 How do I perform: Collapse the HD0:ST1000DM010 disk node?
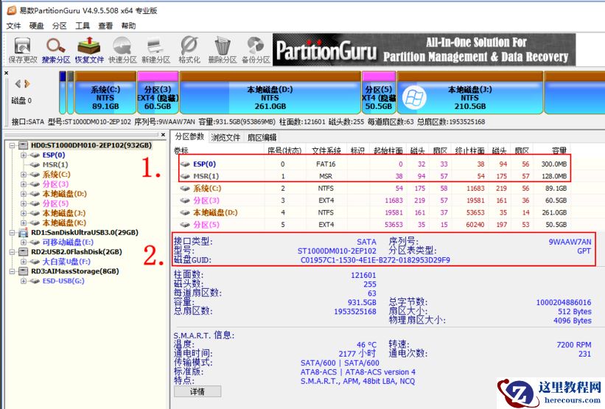[x=12, y=145]
